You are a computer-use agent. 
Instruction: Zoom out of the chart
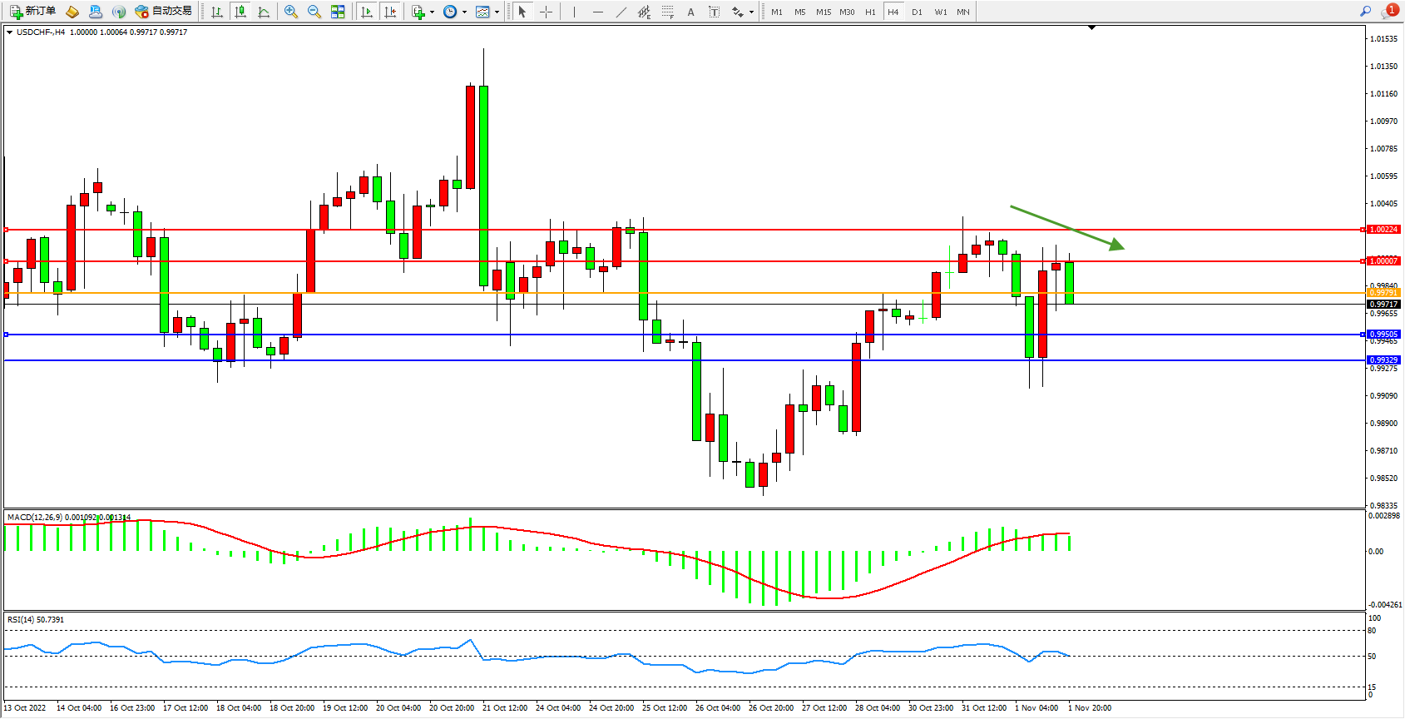314,12
